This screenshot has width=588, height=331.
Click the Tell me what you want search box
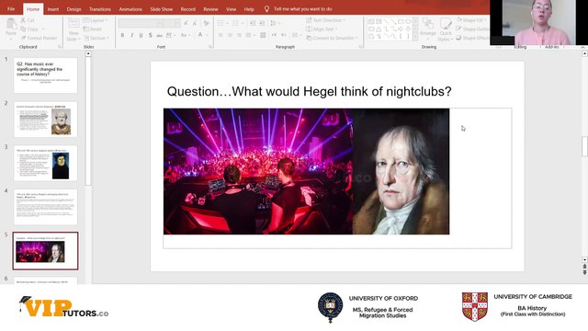[303, 9]
